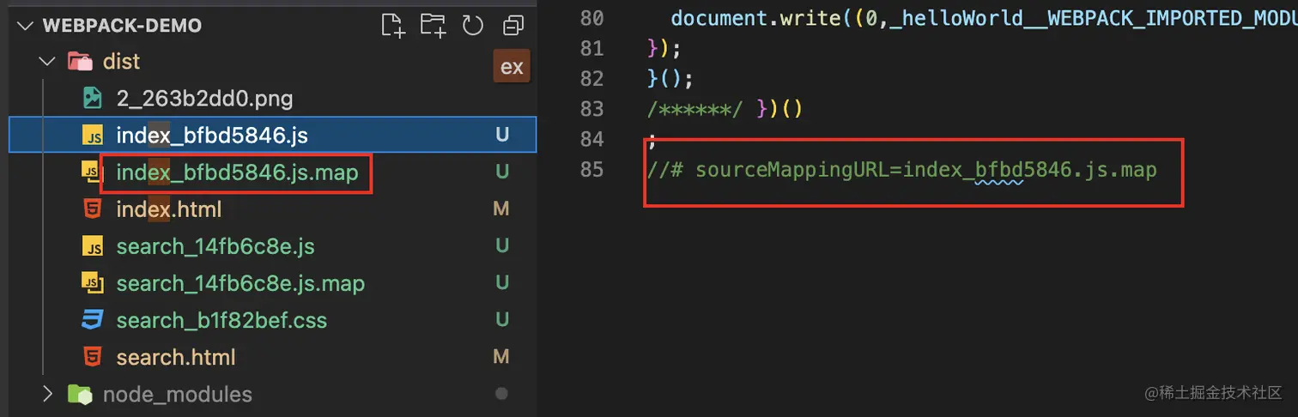Screen dimensions: 1298x417
Task: Click the JS icon beside search_14fb6c8e.js
Action: [x=92, y=246]
